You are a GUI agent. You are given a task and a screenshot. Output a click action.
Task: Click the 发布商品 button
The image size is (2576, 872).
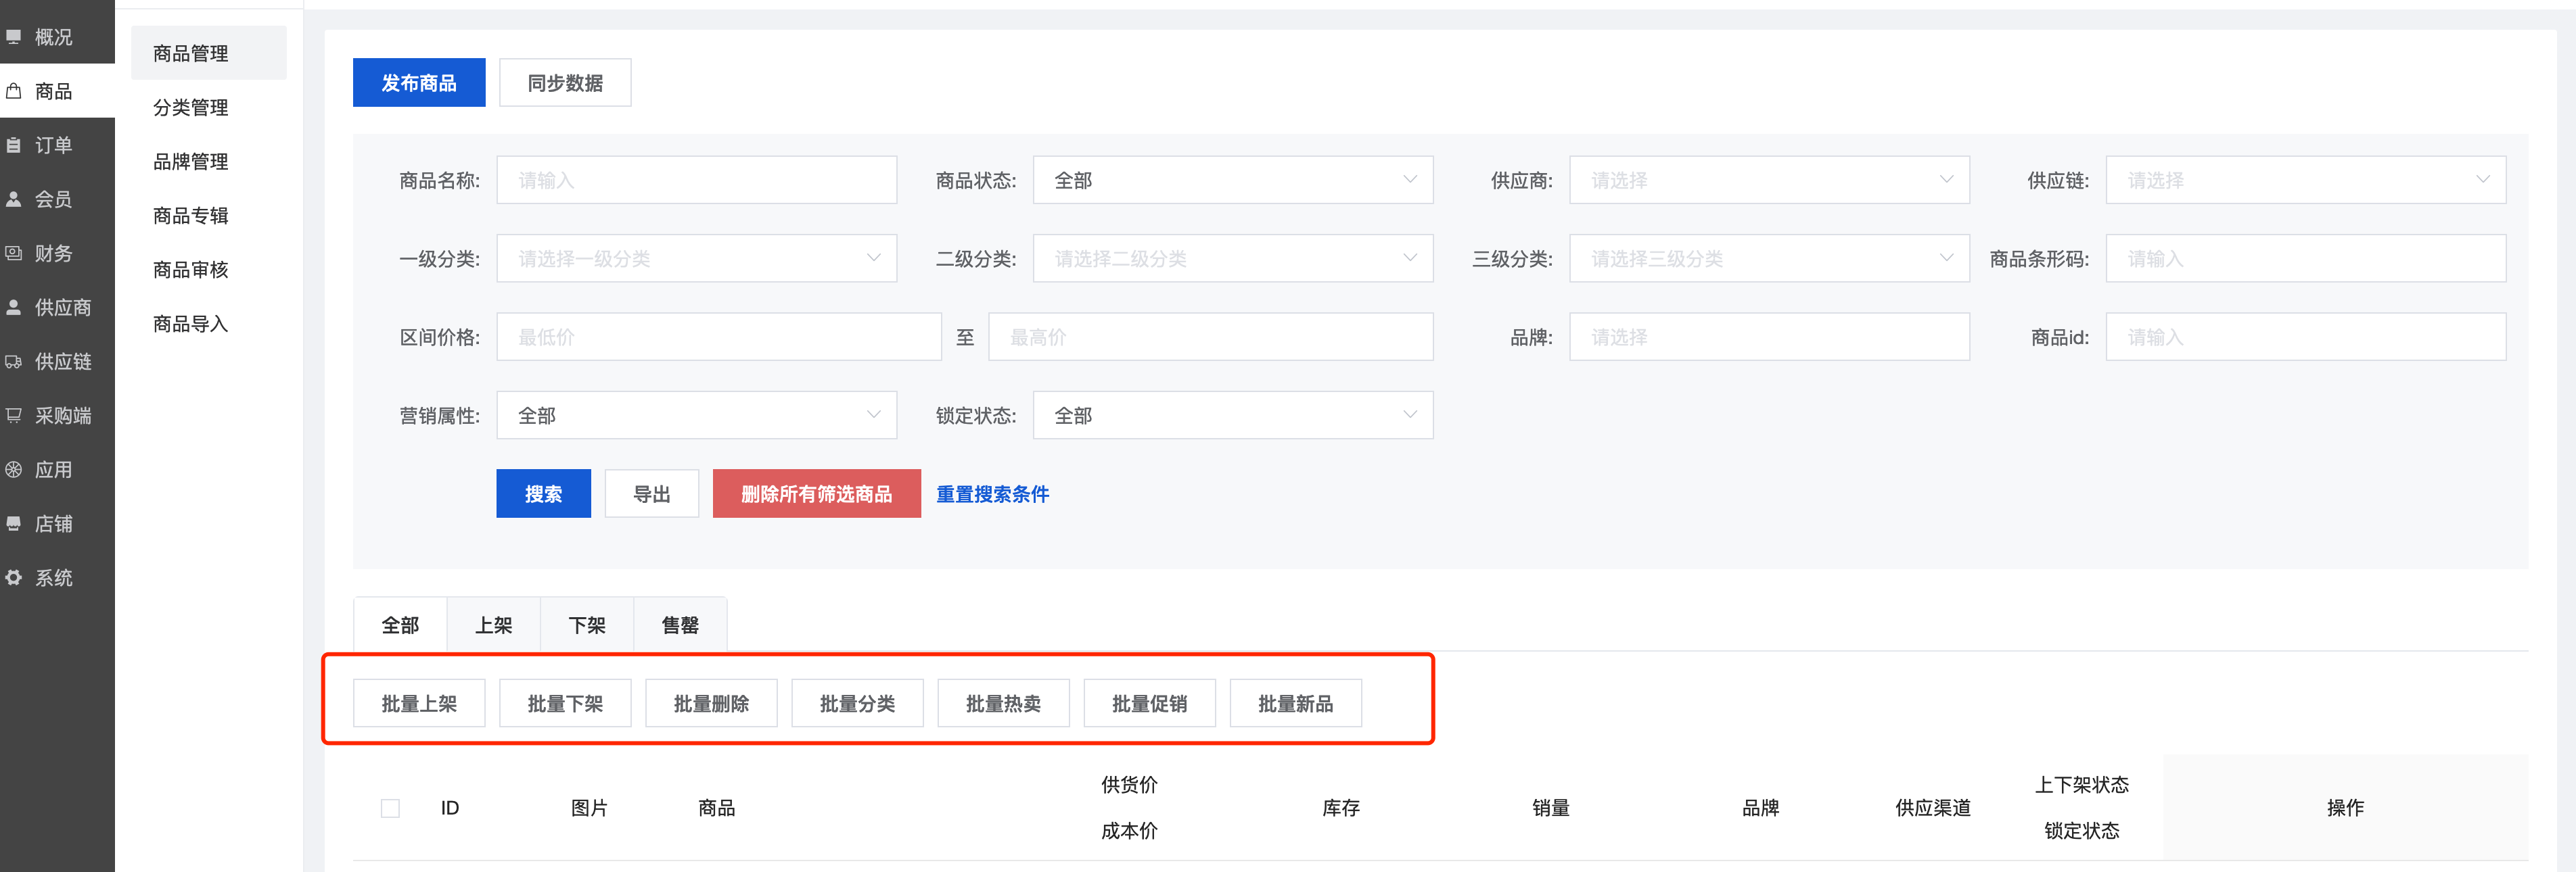click(x=418, y=83)
